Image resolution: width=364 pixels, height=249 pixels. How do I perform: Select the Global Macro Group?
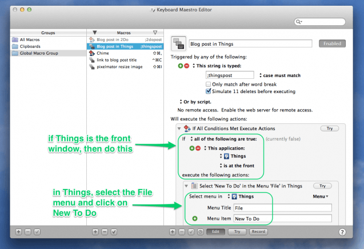tap(48, 53)
